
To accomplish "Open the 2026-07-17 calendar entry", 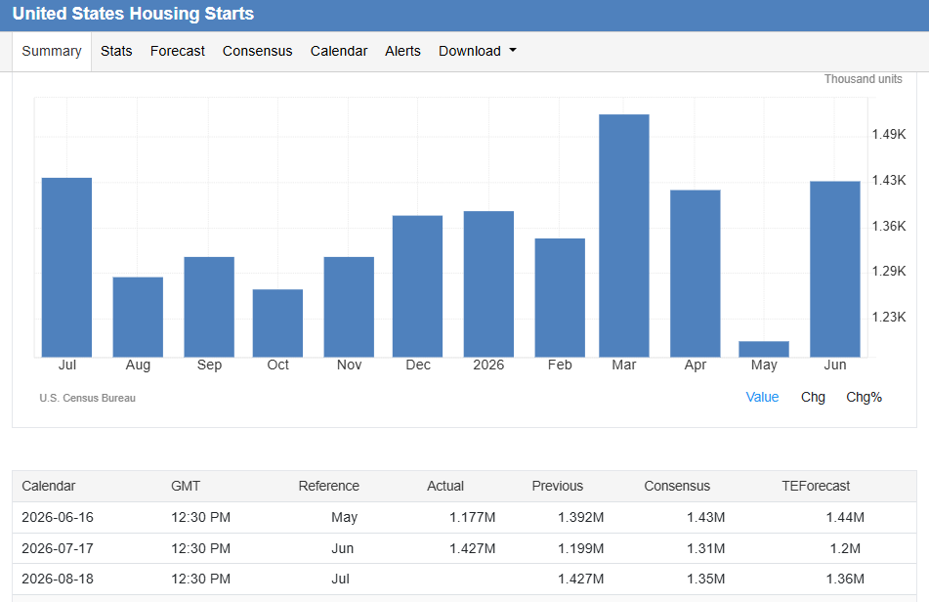I will 465,548.
